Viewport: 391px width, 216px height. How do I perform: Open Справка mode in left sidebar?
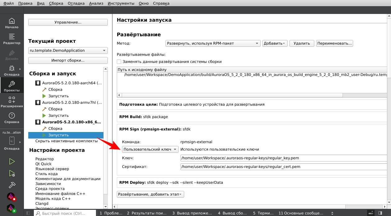coord(11,118)
